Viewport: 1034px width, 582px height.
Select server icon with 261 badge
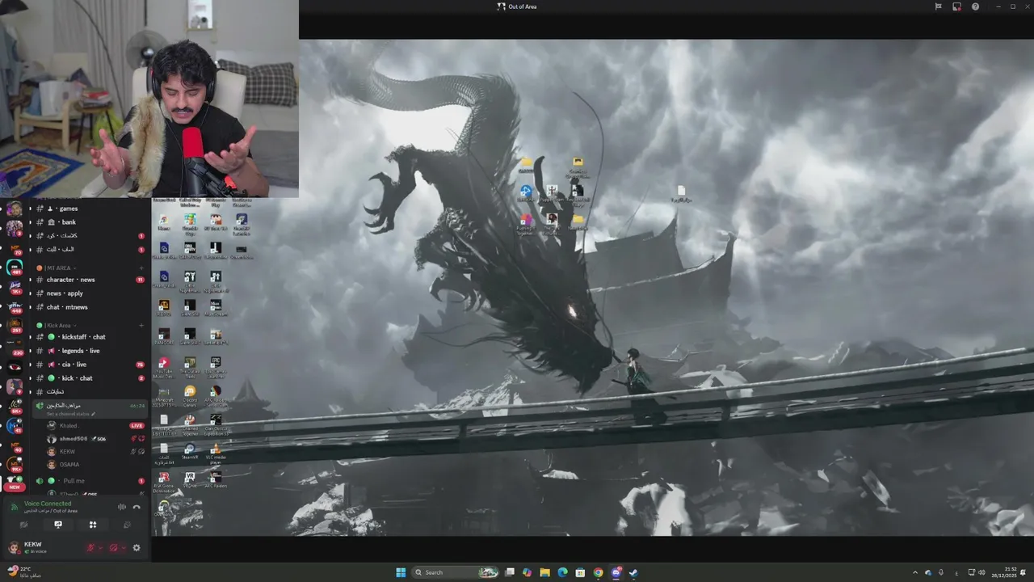coord(15,326)
